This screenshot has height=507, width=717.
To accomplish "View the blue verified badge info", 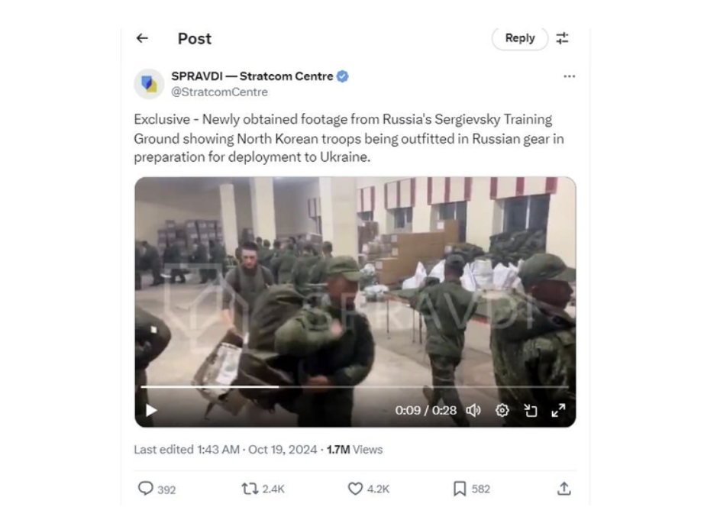I will (x=343, y=76).
